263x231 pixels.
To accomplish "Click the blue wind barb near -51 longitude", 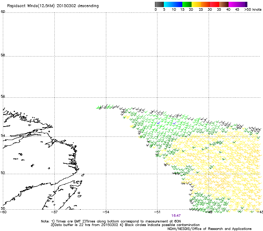I will click(159, 123).
